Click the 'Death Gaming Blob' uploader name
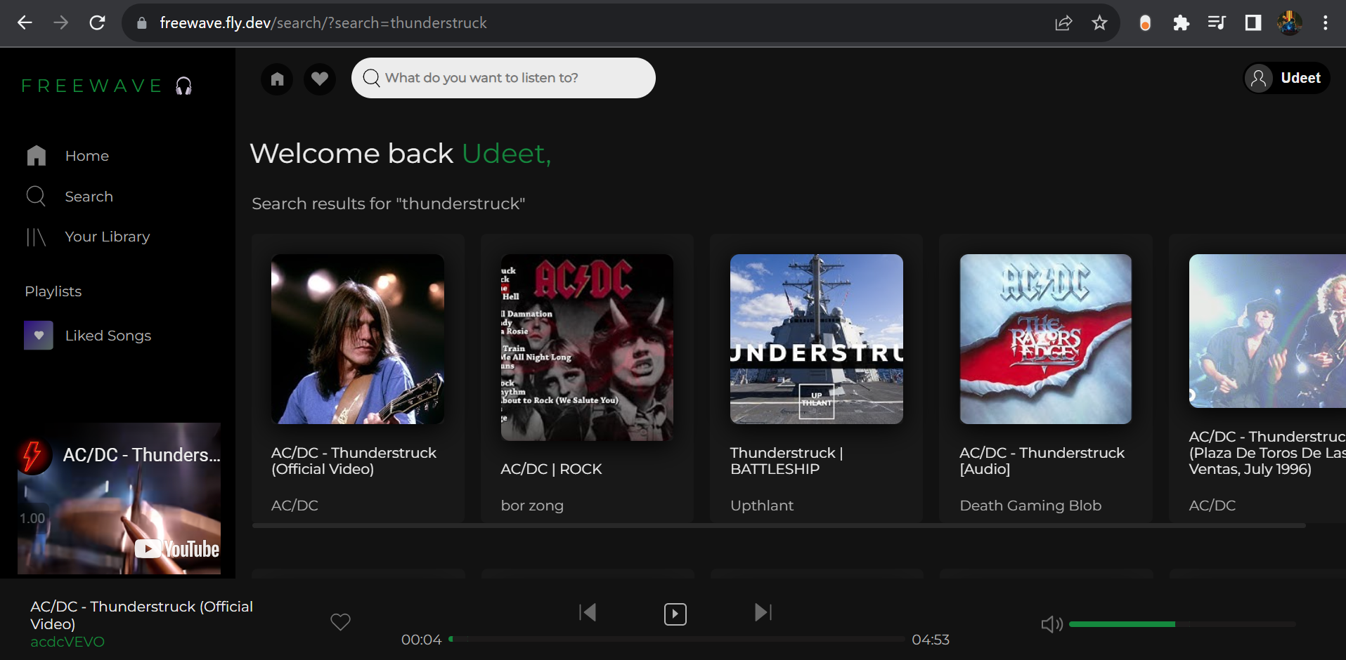 tap(1030, 506)
